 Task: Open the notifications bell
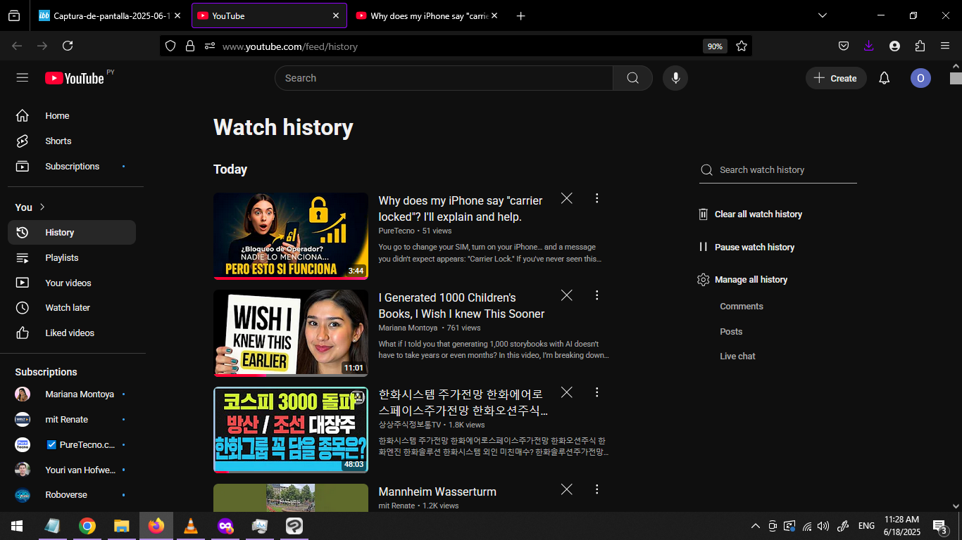[885, 78]
